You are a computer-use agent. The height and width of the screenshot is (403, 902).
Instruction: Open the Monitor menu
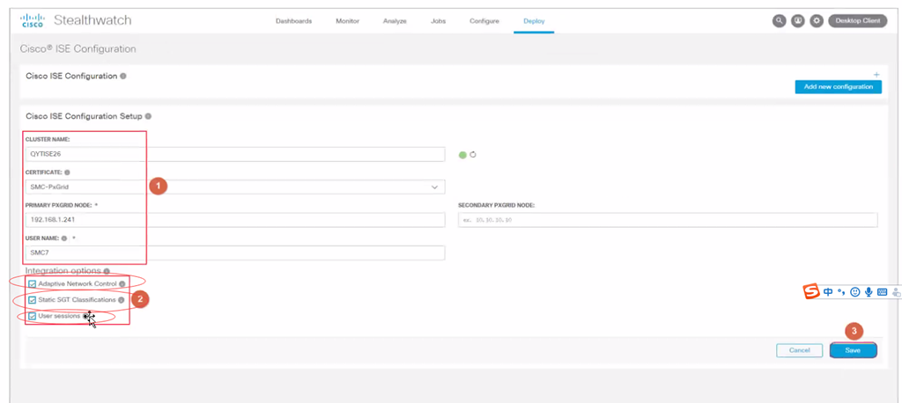(x=347, y=21)
